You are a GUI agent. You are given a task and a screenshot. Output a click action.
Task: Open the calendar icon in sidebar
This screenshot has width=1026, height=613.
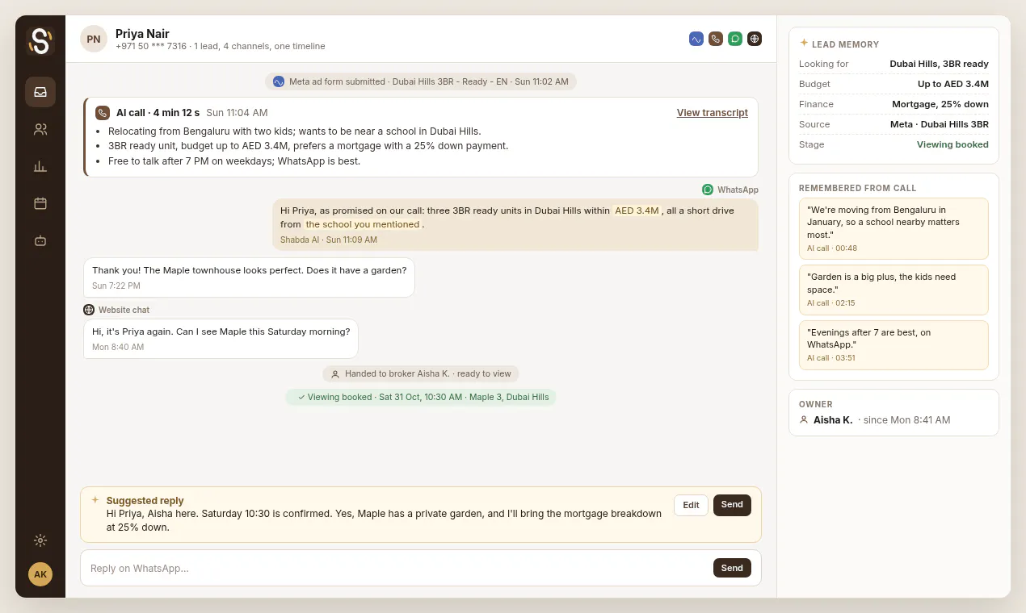pos(40,203)
